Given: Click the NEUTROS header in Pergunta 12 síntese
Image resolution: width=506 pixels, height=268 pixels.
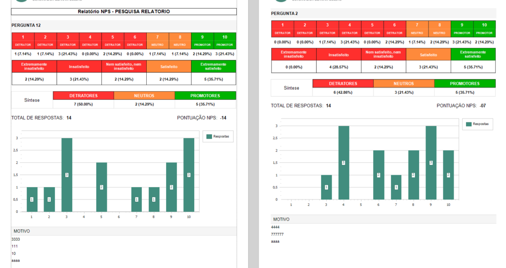Looking at the screenshot, I should [x=144, y=95].
